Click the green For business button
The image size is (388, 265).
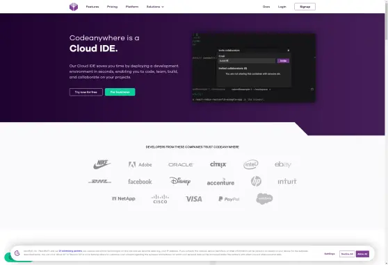[x=120, y=92]
